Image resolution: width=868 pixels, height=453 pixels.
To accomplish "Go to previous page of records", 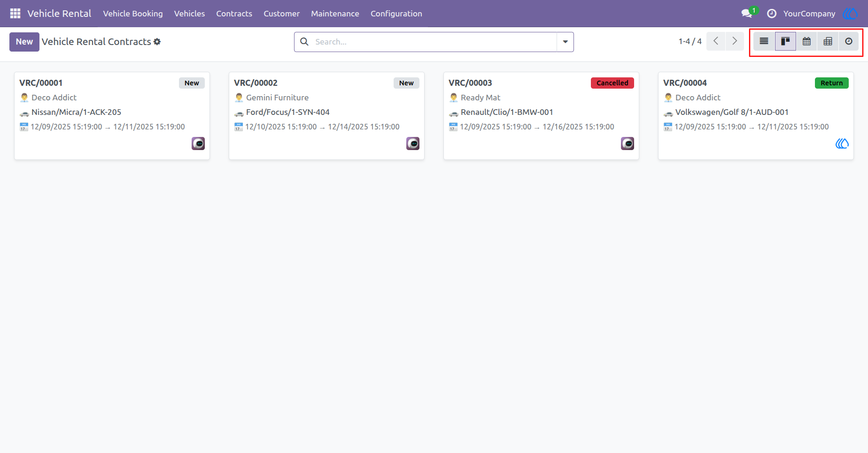I will click(716, 41).
